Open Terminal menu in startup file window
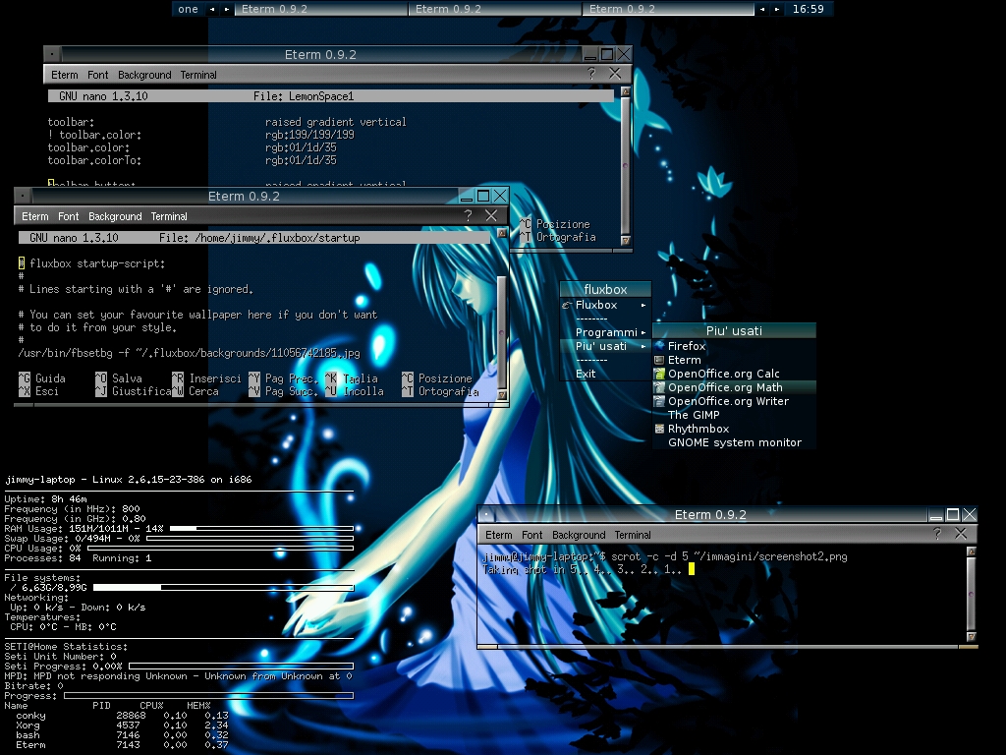 click(x=169, y=216)
